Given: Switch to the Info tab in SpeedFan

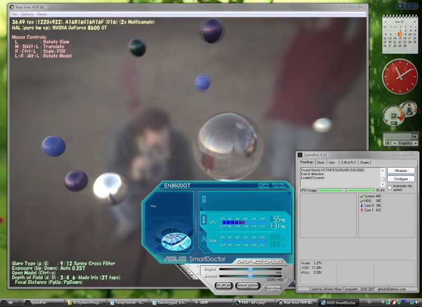Looking at the screenshot, I should (x=332, y=162).
